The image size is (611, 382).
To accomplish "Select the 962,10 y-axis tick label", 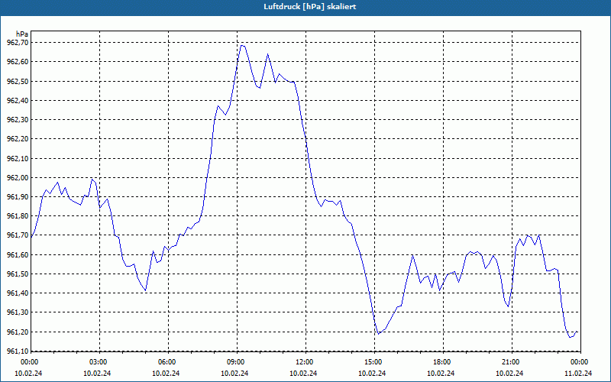I will click(x=18, y=158).
